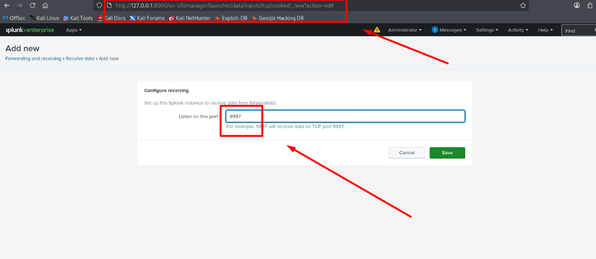Image resolution: width=596 pixels, height=259 pixels.
Task: Open the Kali Linux bookmark
Action: [44, 18]
